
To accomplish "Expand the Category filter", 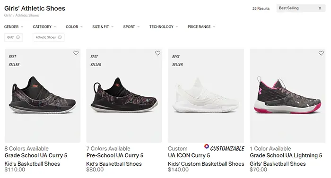I will [44, 27].
